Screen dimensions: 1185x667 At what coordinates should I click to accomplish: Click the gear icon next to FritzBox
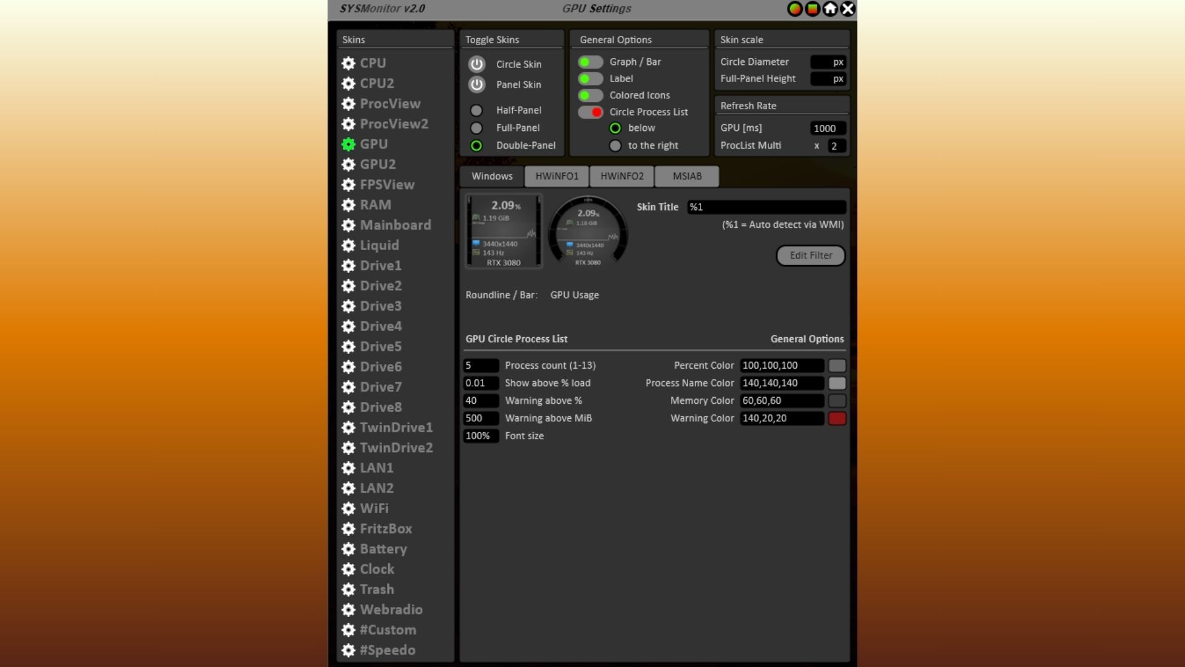tap(348, 529)
